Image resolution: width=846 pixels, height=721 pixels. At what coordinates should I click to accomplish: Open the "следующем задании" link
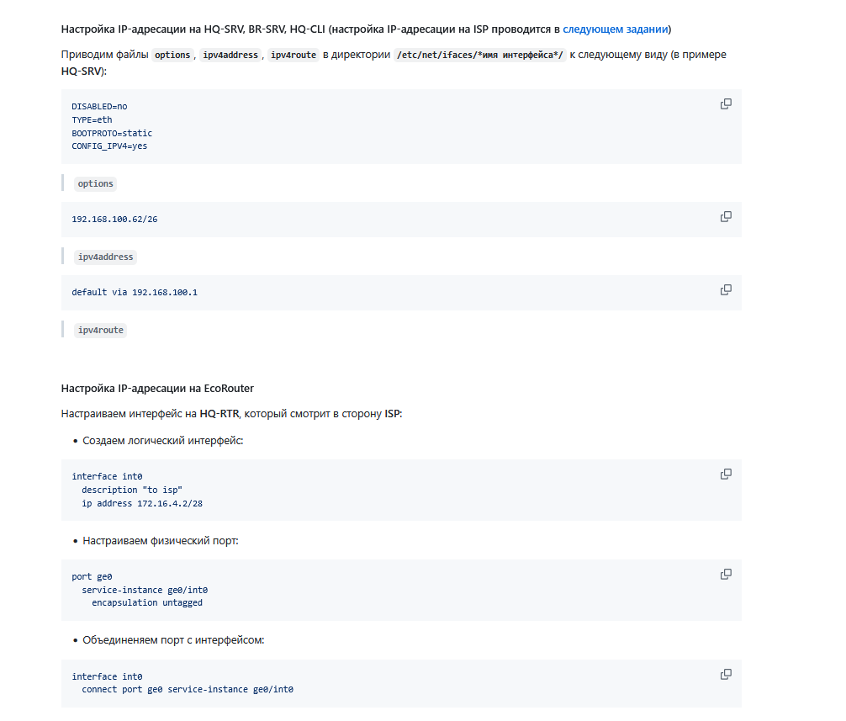[x=615, y=29]
